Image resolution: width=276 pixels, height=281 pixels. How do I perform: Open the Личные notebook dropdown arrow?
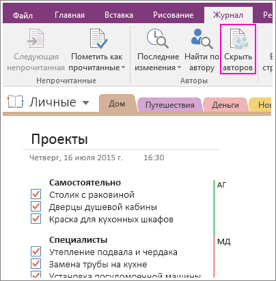point(85,103)
